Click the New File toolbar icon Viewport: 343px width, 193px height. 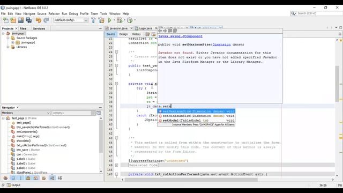coord(6,20)
